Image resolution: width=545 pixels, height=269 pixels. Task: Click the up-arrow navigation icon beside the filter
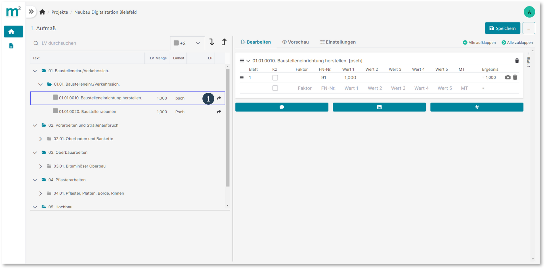coord(224,42)
